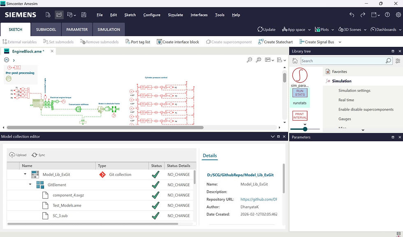The width and height of the screenshot is (403, 237).
Task: Select Enable disable supercomponents category
Action: tap(366, 109)
